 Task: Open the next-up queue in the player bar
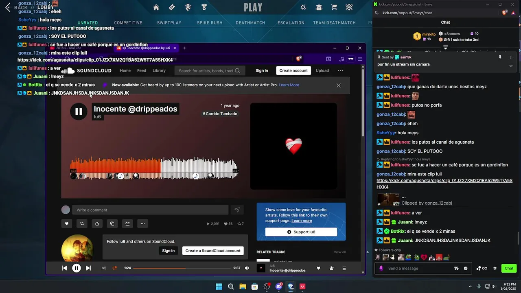click(x=344, y=268)
